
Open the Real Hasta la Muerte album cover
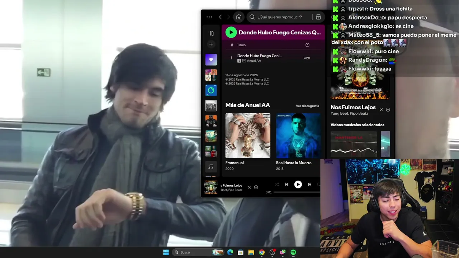(298, 135)
